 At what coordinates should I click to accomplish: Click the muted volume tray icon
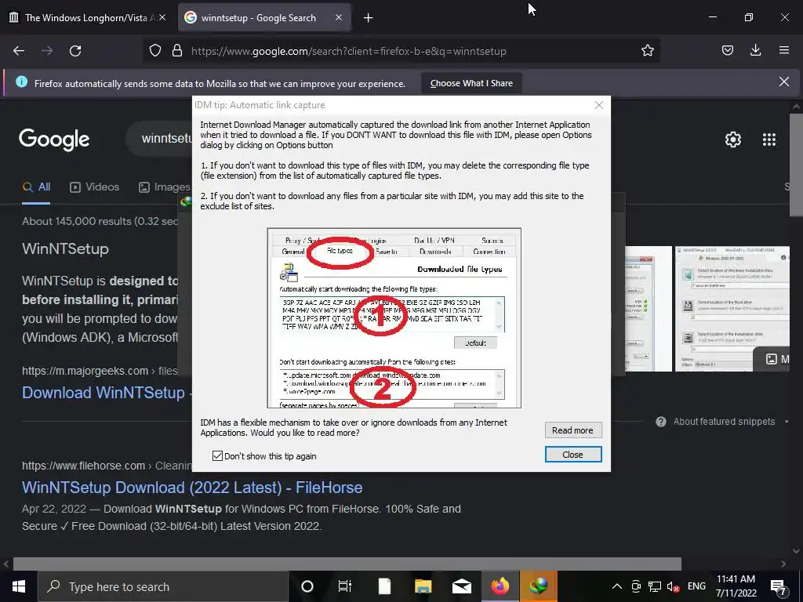click(674, 586)
